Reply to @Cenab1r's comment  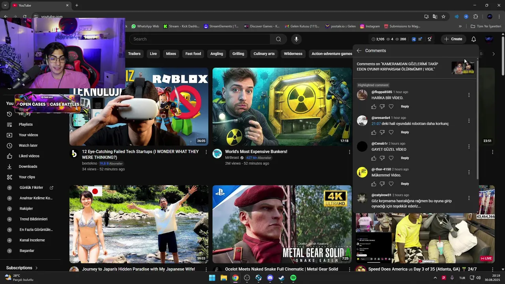405,158
